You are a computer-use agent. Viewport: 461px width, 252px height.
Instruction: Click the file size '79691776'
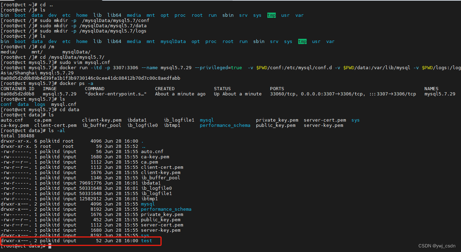(x=91, y=183)
